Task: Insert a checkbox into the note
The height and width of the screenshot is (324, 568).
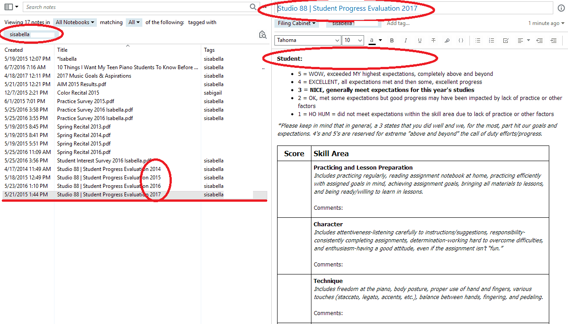Action: (x=506, y=41)
